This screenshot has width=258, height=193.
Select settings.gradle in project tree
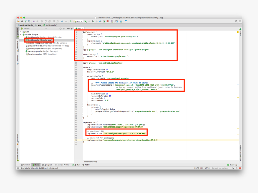pos(42,51)
